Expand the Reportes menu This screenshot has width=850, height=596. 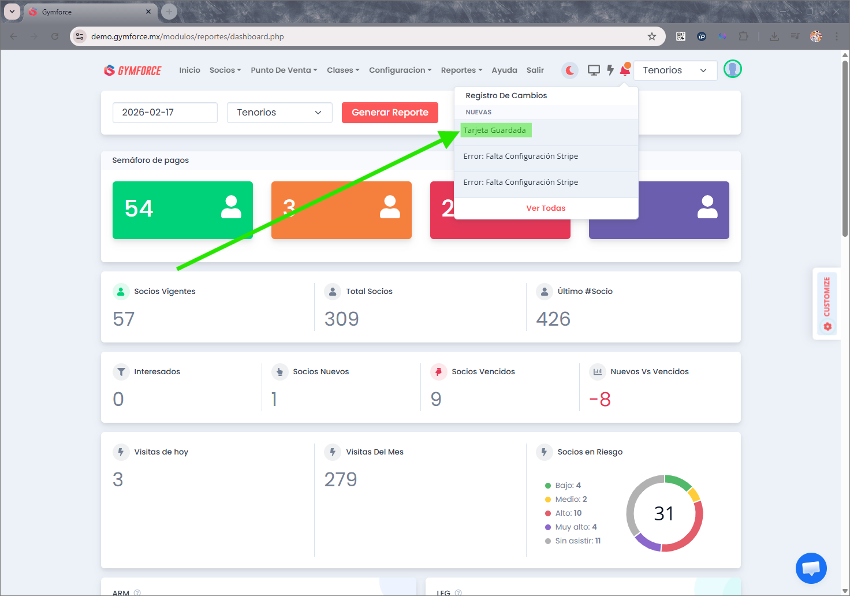(461, 70)
